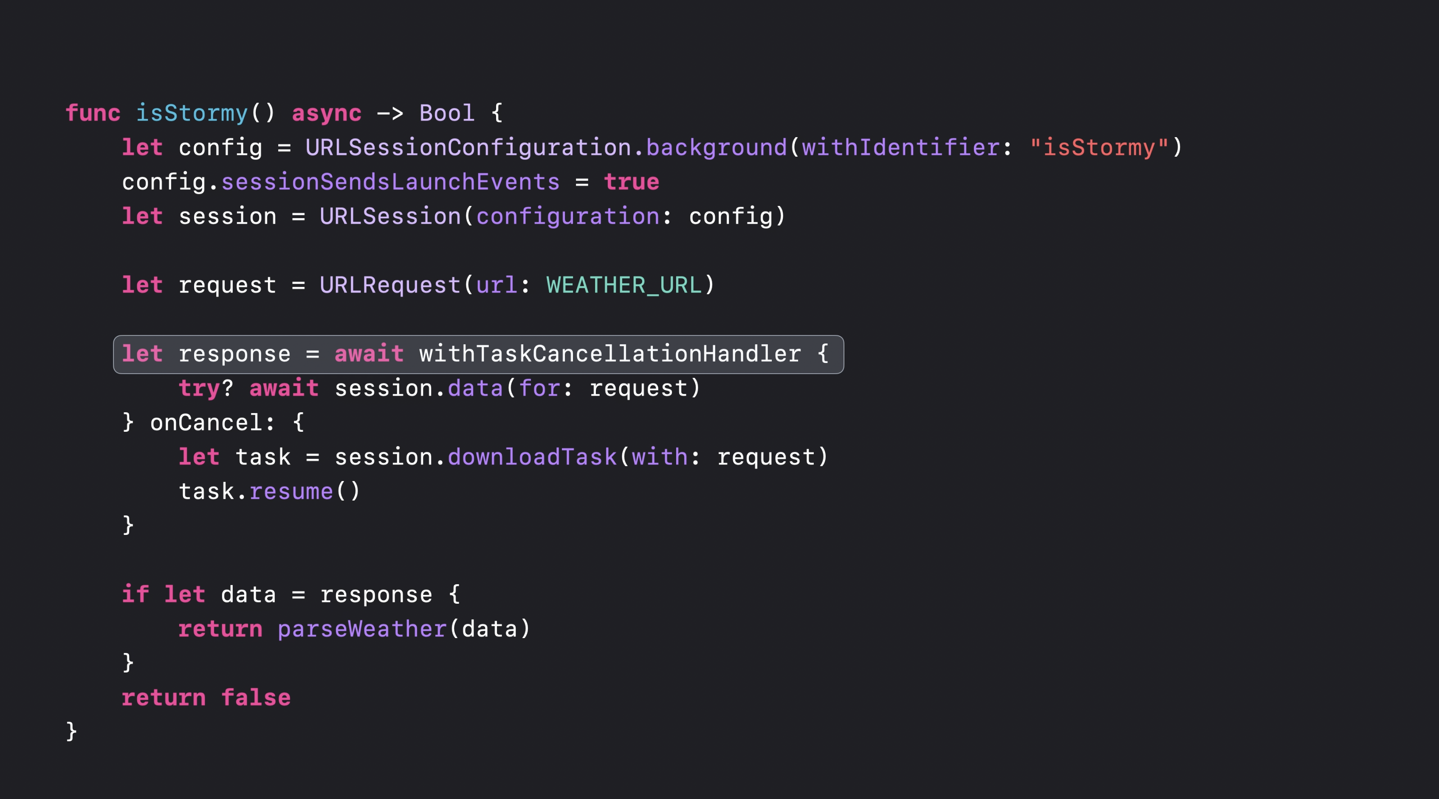Click the configuration parameter label
Screen dimensions: 1439x799
click(567, 217)
